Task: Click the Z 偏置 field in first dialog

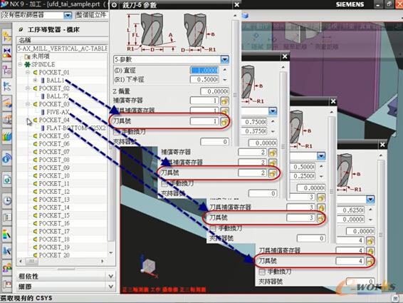Action: tap(214, 91)
